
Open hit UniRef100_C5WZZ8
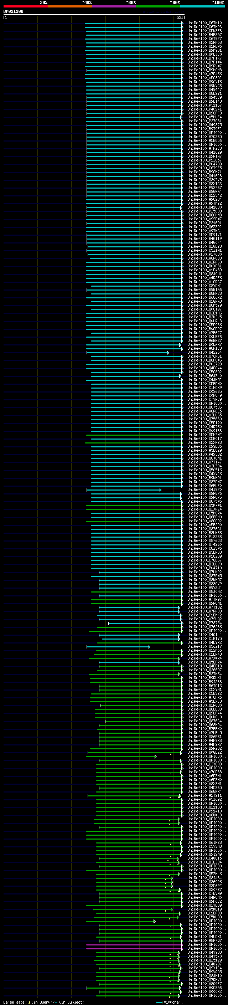tap(204, 31)
